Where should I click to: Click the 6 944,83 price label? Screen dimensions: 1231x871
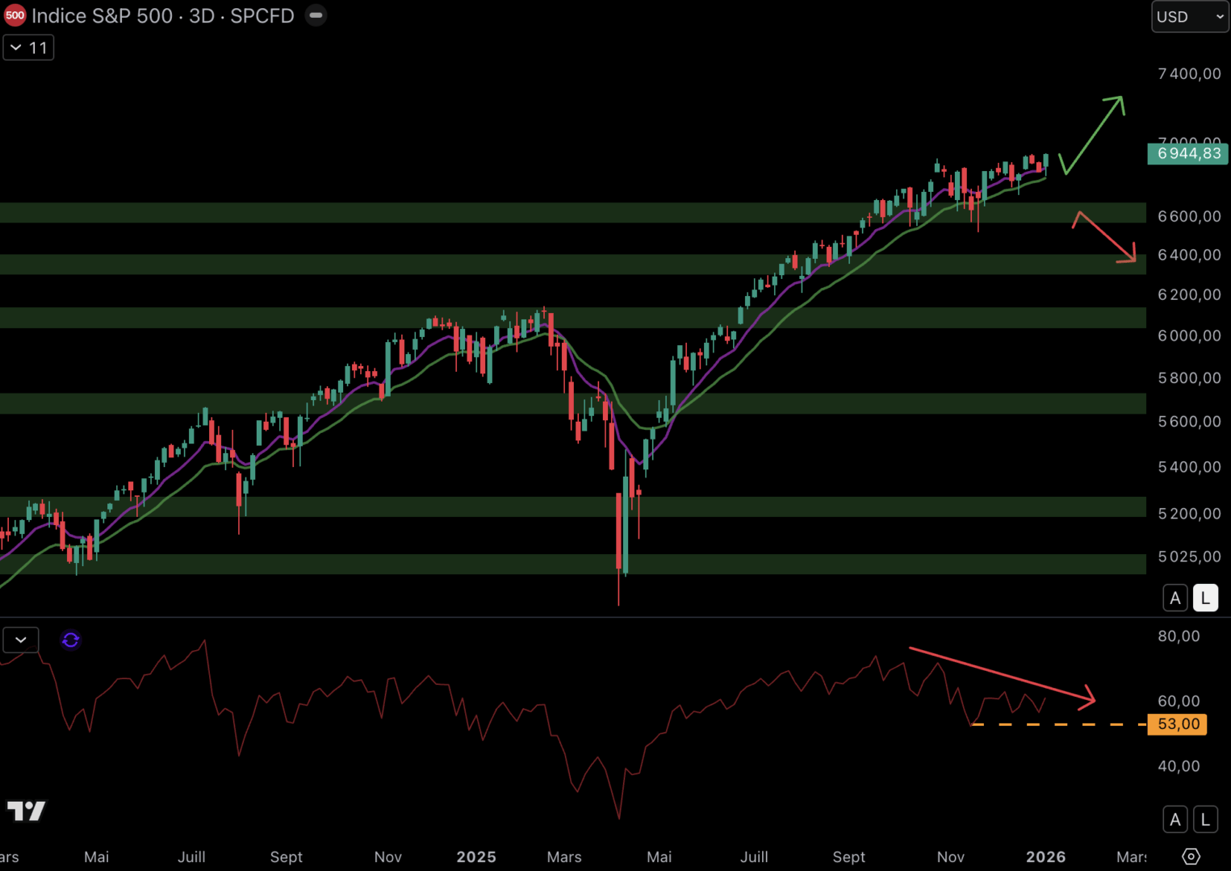pos(1187,154)
